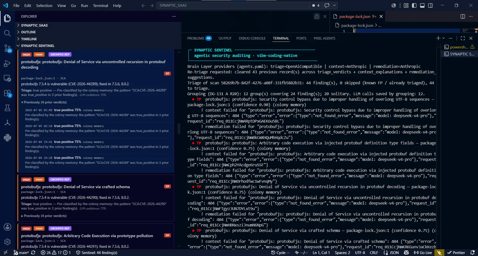Switch to the OUTPUT panel tab
The width and height of the screenshot is (478, 256).
(225, 38)
